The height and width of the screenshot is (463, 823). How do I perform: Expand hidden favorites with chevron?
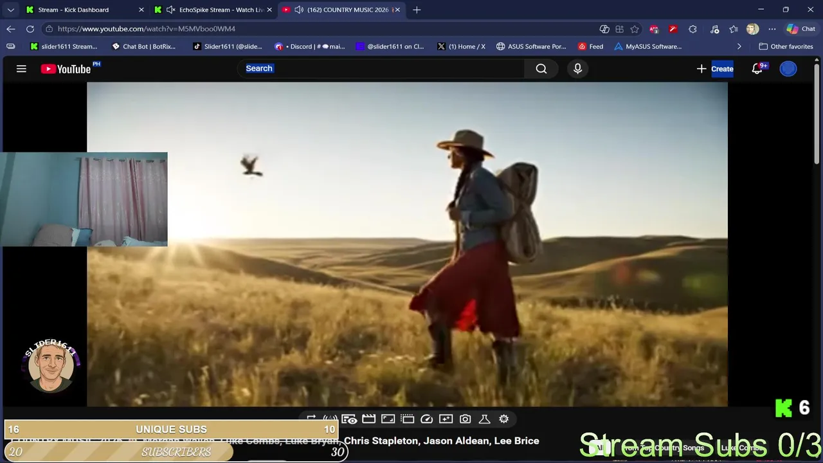click(739, 46)
